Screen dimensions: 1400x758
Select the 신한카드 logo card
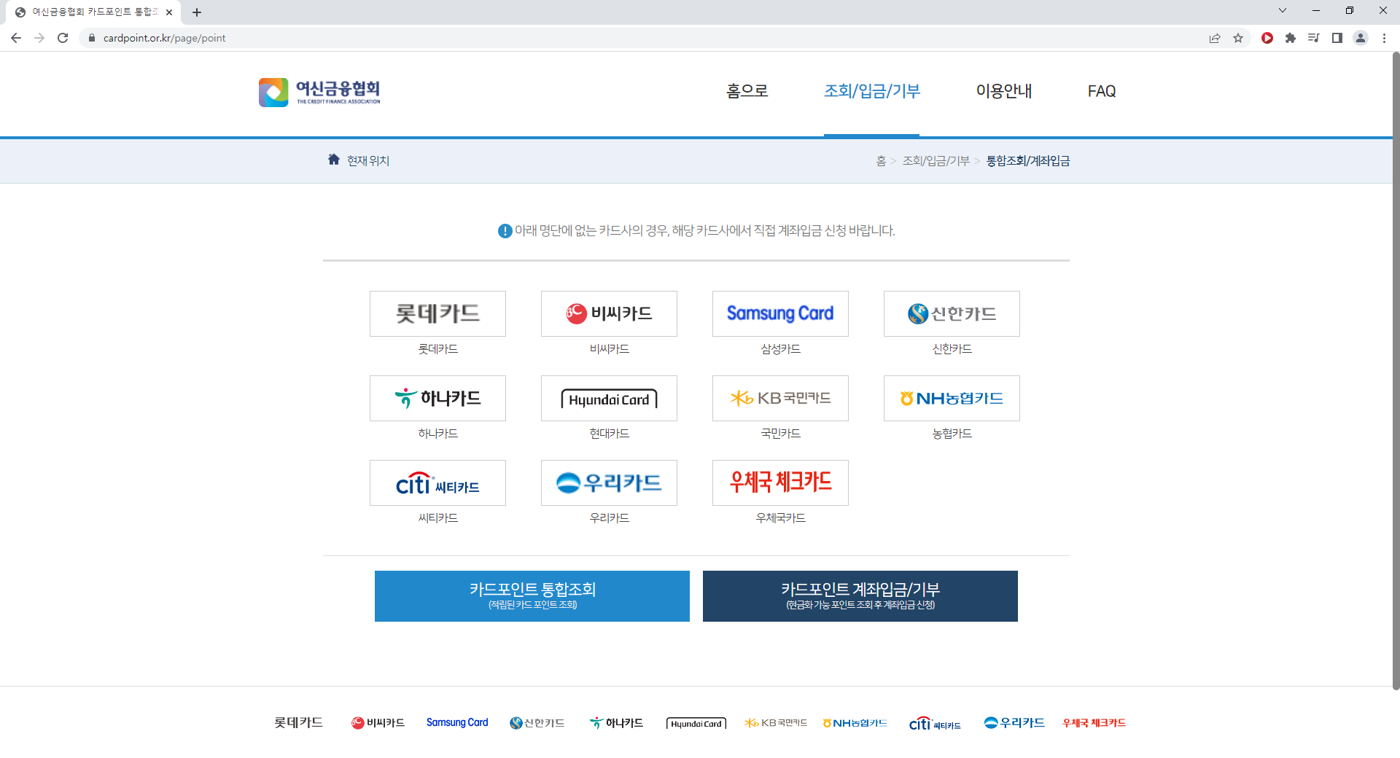[952, 313]
